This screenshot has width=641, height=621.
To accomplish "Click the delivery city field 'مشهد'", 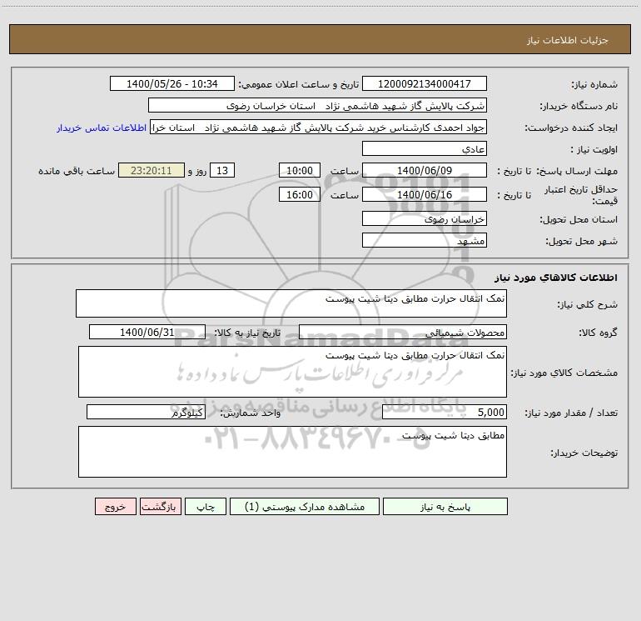I will tap(425, 240).
